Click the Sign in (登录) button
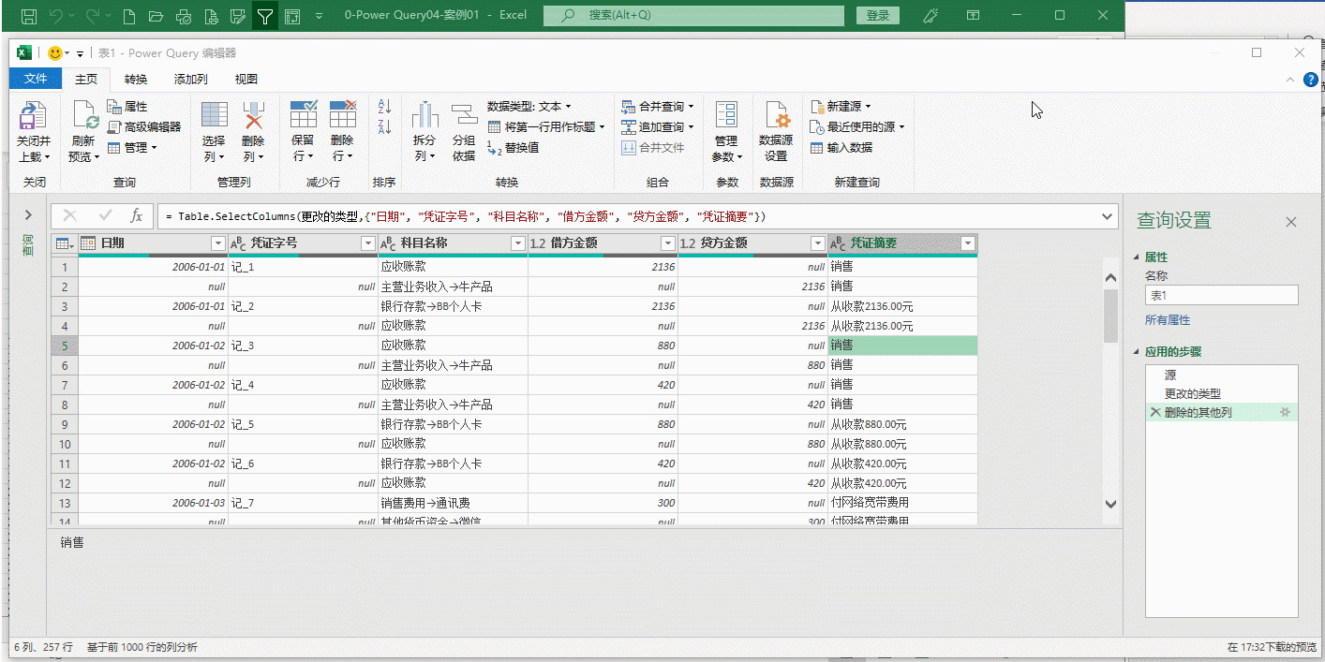Image resolution: width=1325 pixels, height=662 pixels. point(878,15)
